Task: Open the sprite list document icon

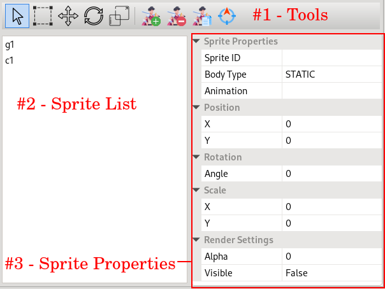Action: pyautogui.click(x=201, y=16)
